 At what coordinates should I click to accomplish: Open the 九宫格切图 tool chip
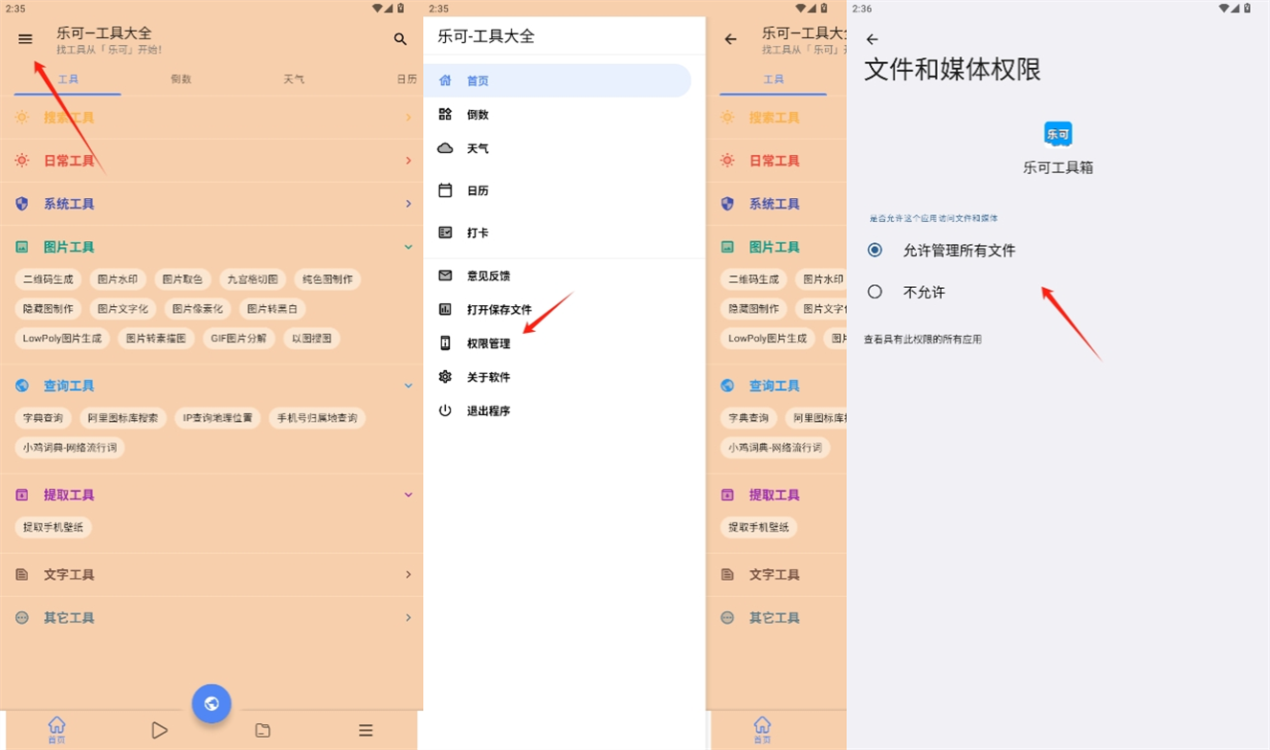[x=253, y=279]
